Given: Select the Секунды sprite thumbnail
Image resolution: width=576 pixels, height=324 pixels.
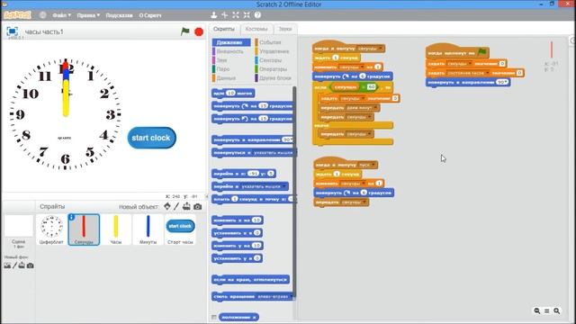Looking at the screenshot, I should point(84,229).
